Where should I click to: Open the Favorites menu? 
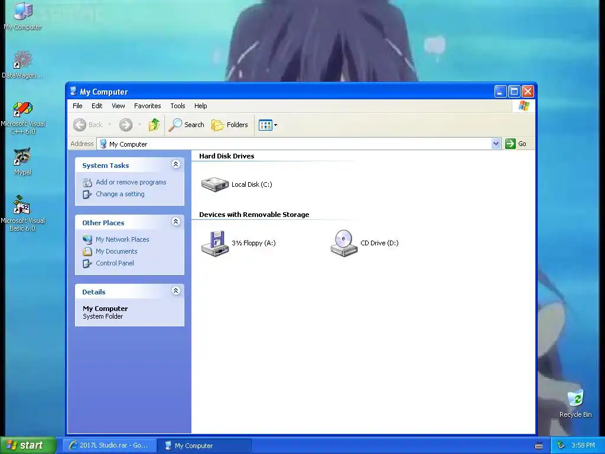(147, 106)
